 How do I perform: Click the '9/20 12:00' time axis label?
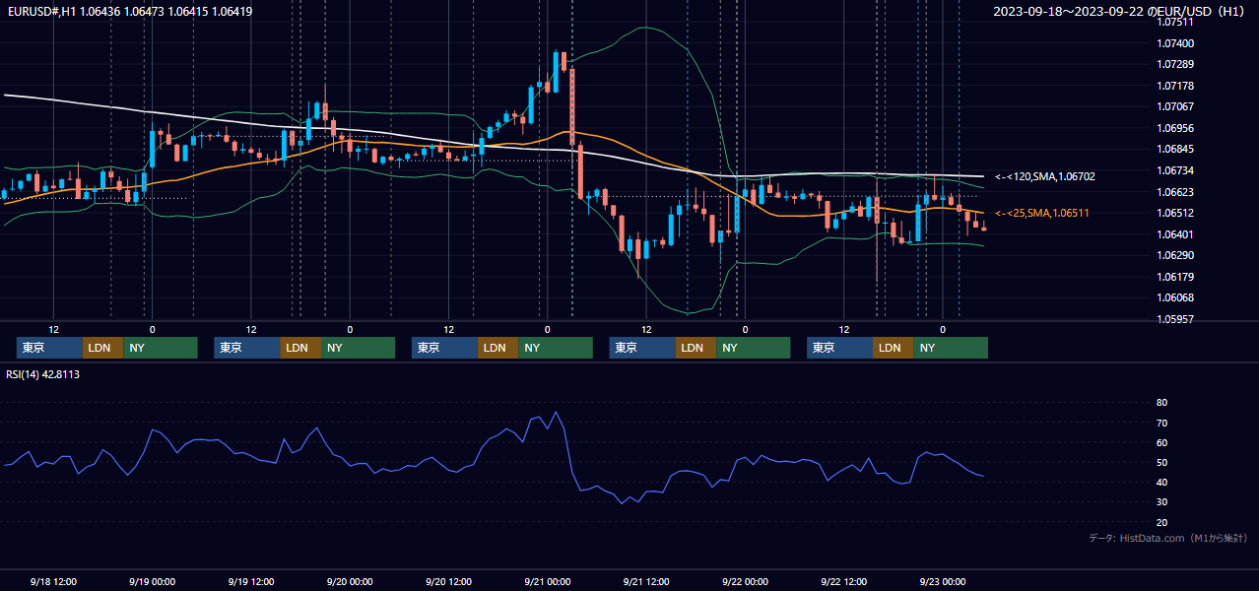(x=448, y=581)
